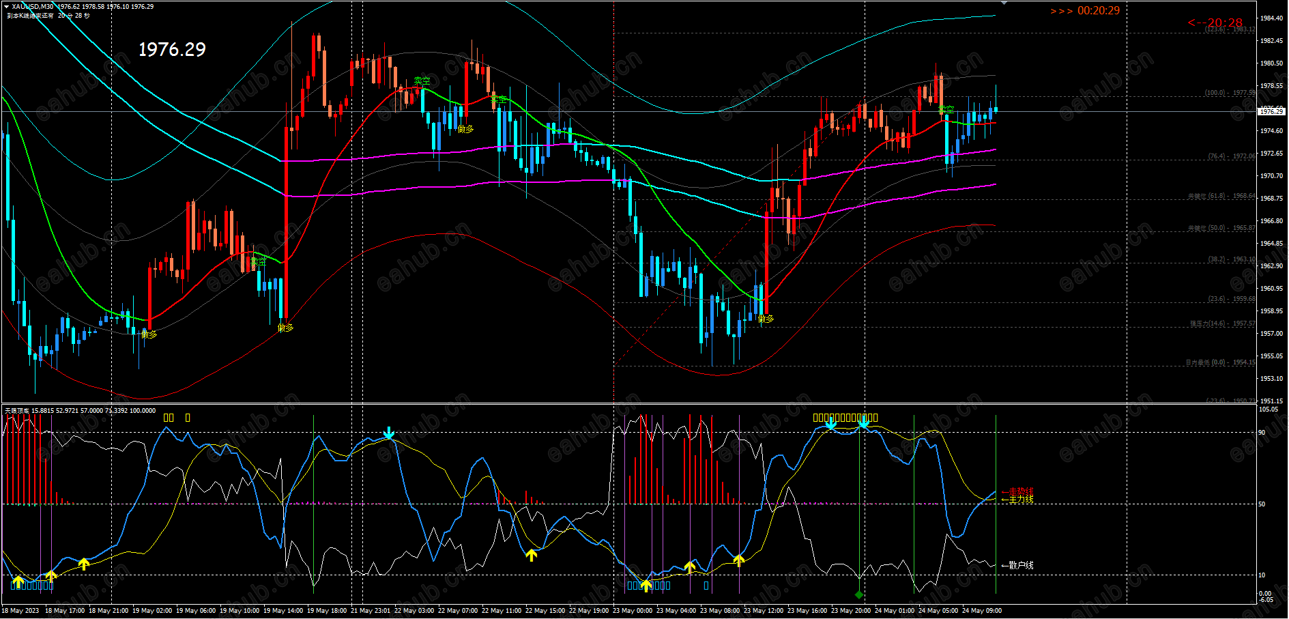Click the -6.05 indicator scale value
The height and width of the screenshot is (619, 1289).
point(1266,600)
